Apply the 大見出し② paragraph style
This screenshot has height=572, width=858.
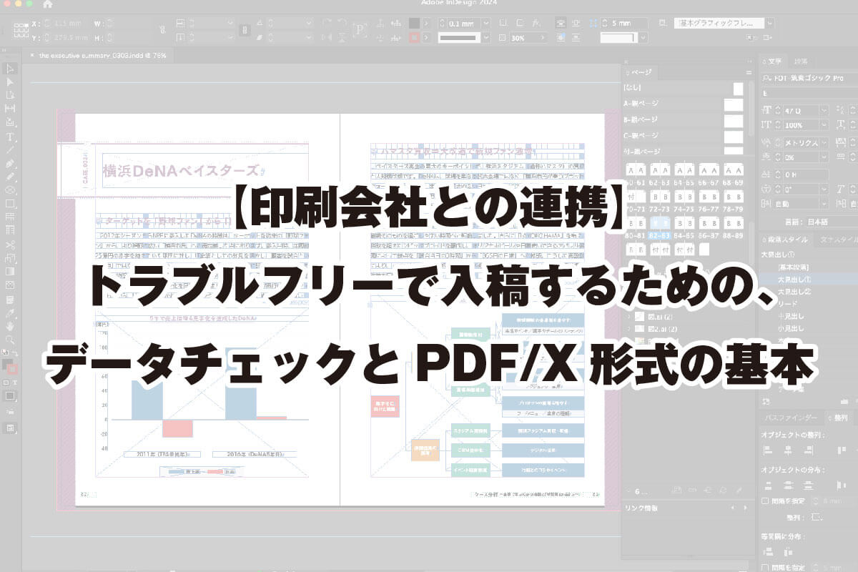click(795, 291)
